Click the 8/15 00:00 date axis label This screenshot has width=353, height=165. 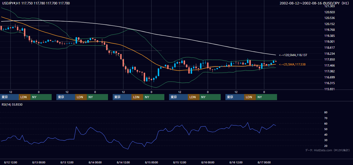151,162
